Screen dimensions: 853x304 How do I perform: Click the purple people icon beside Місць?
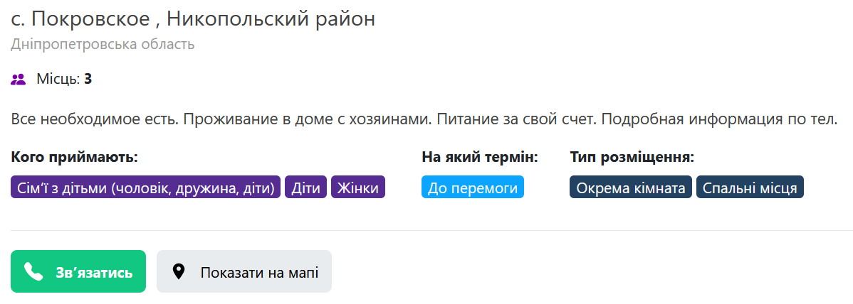(x=18, y=80)
